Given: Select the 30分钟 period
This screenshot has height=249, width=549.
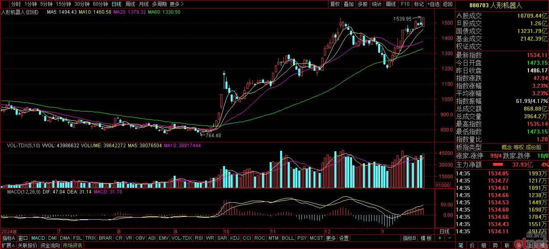Looking at the screenshot, I should (x=82, y=4).
